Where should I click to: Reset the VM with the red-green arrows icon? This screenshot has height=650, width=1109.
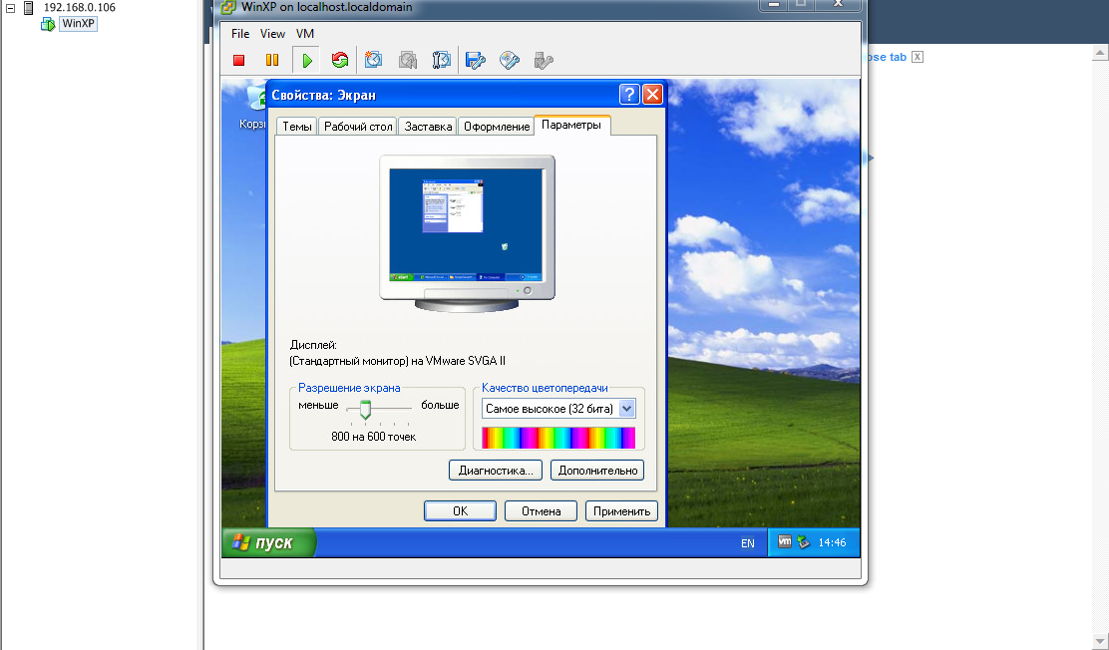click(340, 60)
